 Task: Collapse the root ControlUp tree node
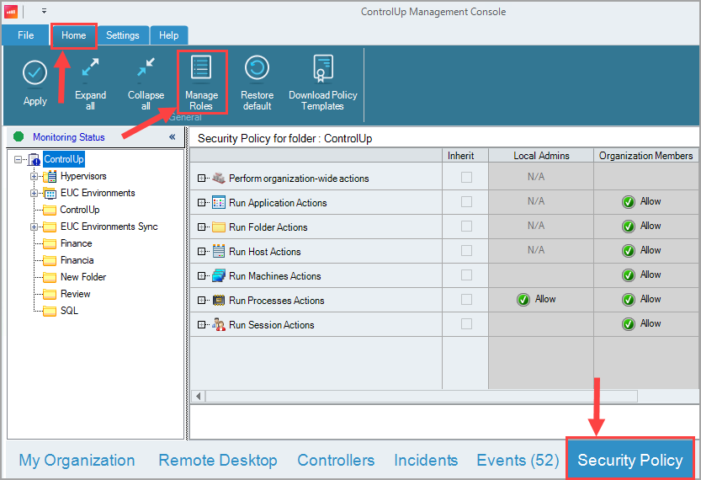18,159
